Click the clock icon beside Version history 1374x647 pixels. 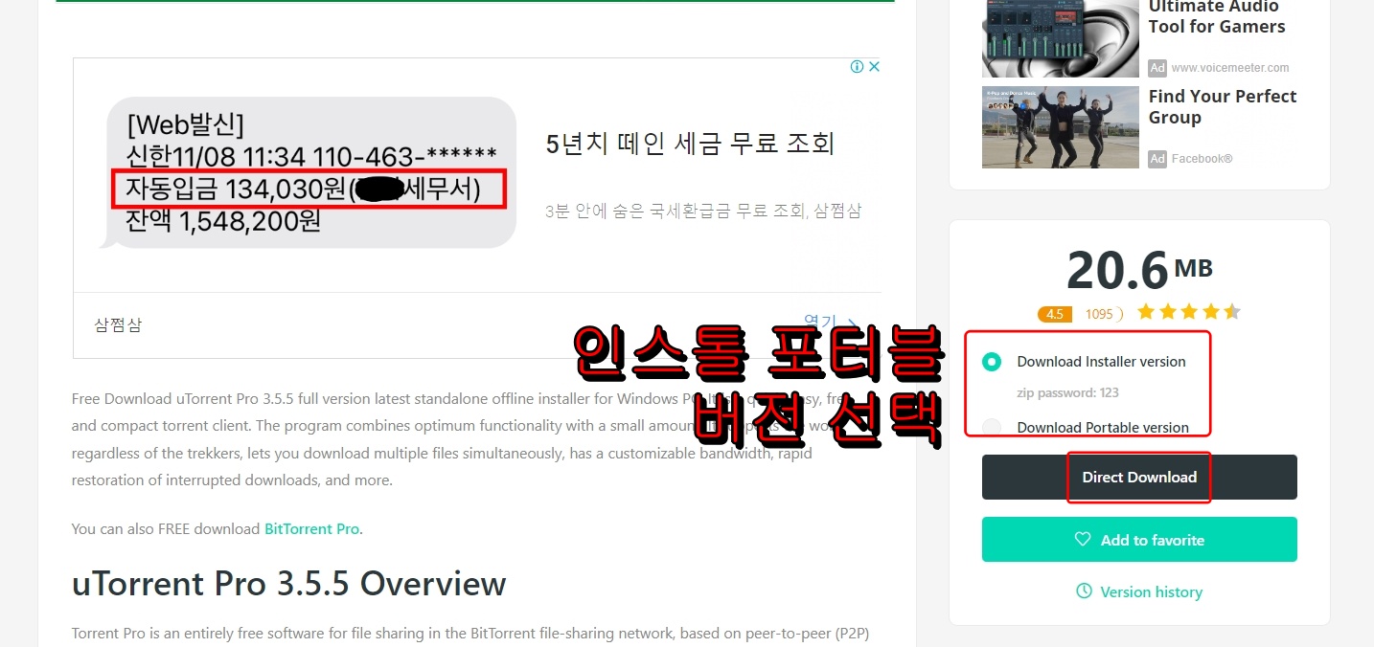point(1084,591)
